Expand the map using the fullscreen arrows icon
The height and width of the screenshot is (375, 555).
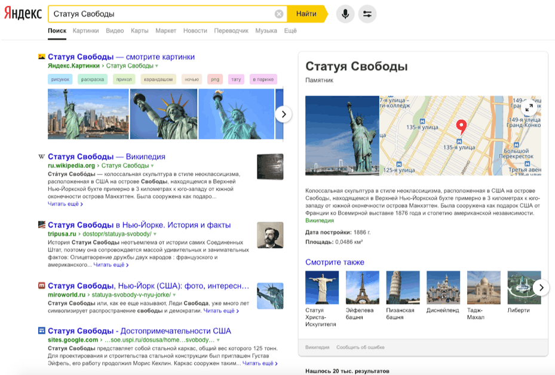(x=529, y=107)
